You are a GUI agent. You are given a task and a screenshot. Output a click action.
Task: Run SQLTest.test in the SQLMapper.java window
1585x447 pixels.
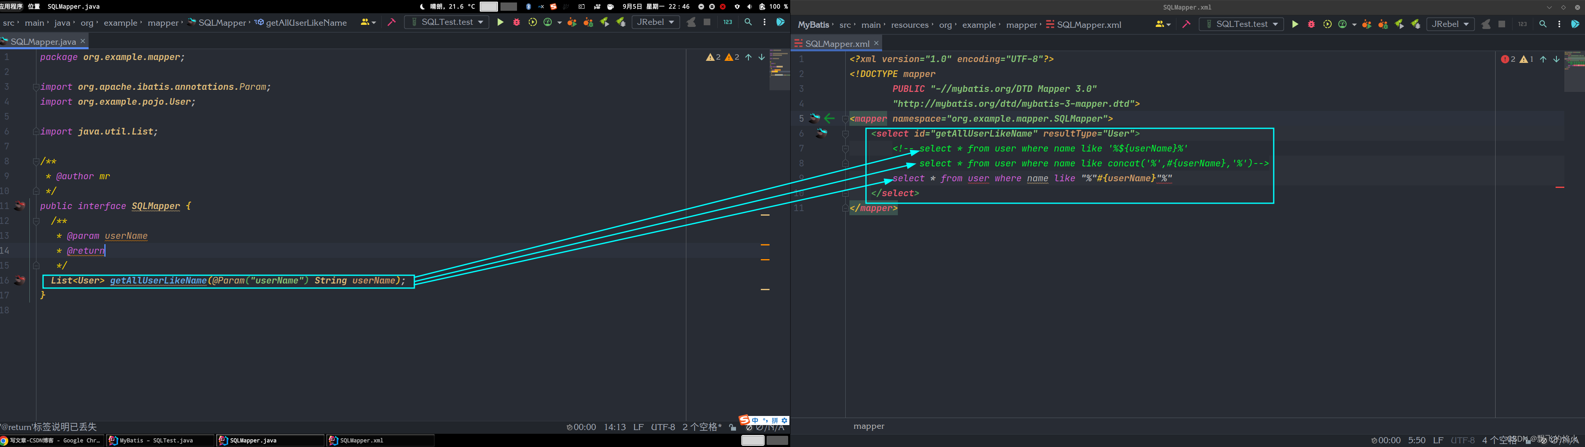tap(500, 22)
